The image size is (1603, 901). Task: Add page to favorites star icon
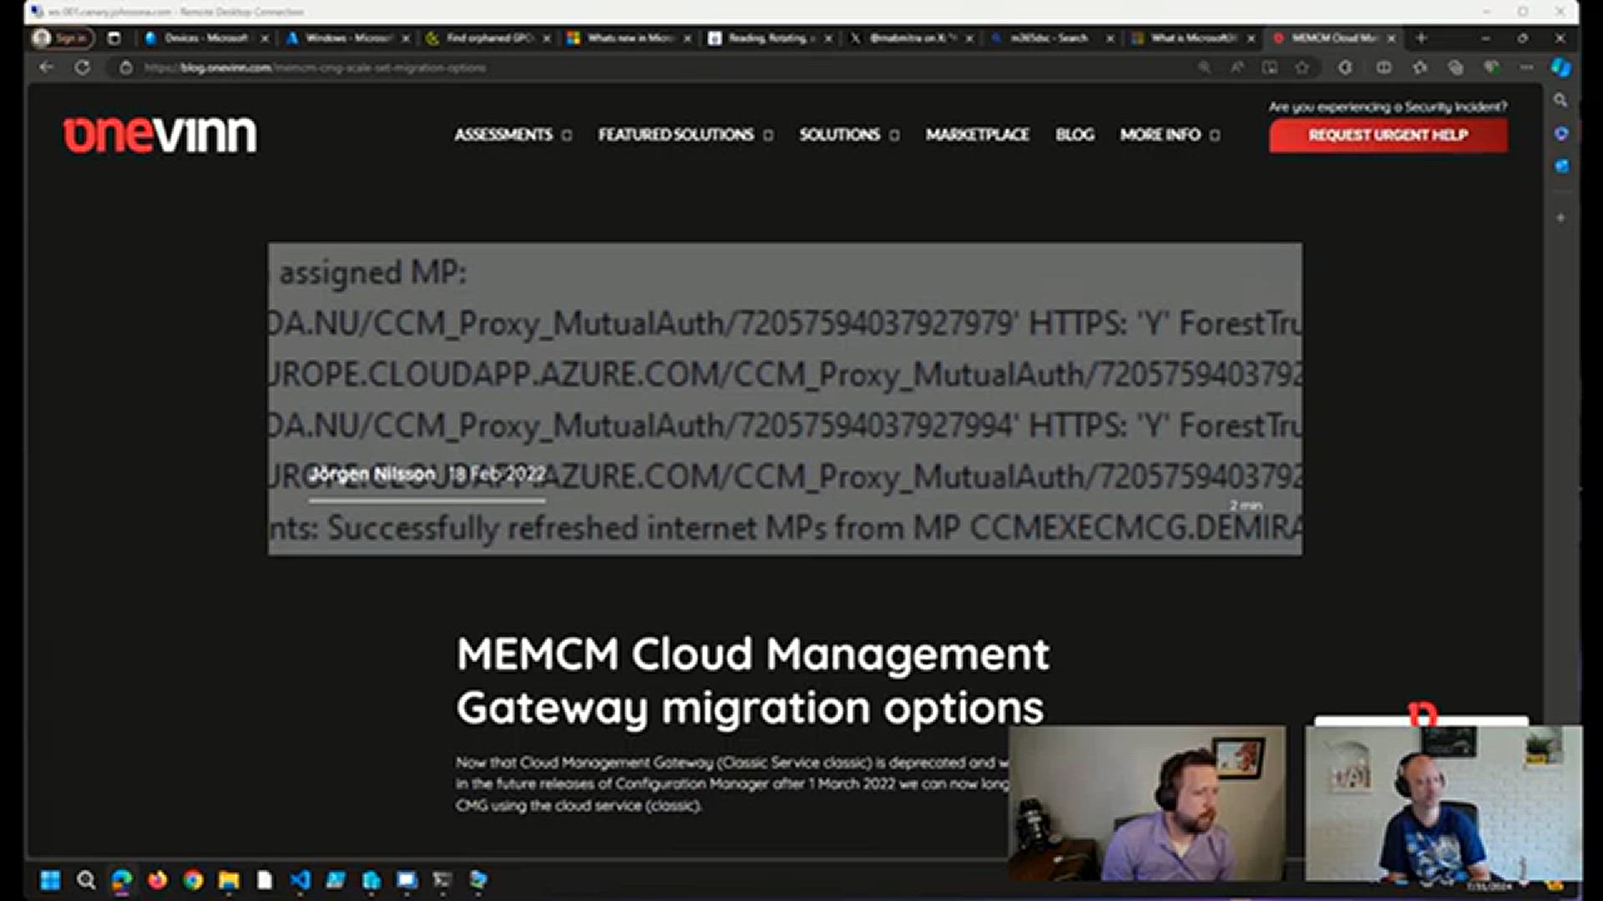point(1302,68)
